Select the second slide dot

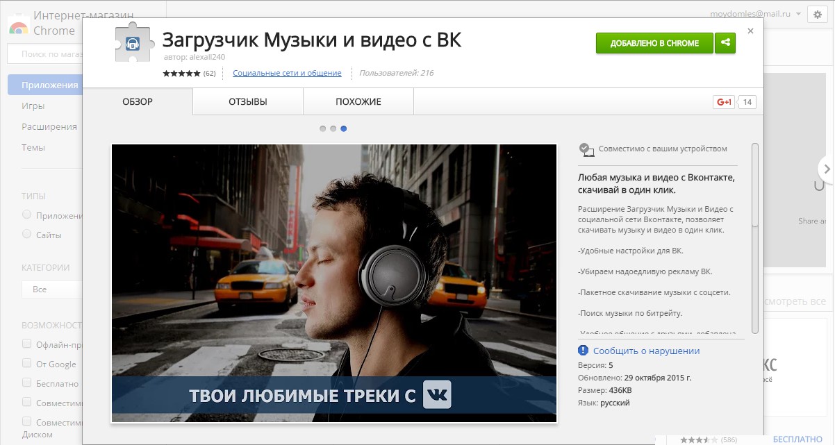(x=333, y=128)
